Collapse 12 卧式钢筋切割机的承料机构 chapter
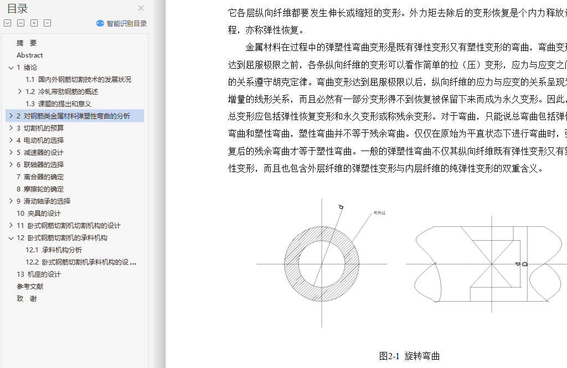Screen dimensions: 567x368 pyautogui.click(x=11, y=238)
